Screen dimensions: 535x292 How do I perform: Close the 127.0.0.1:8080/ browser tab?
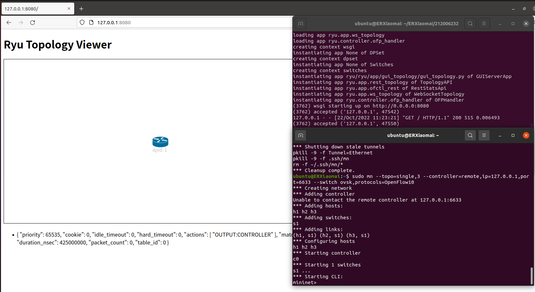tap(69, 9)
